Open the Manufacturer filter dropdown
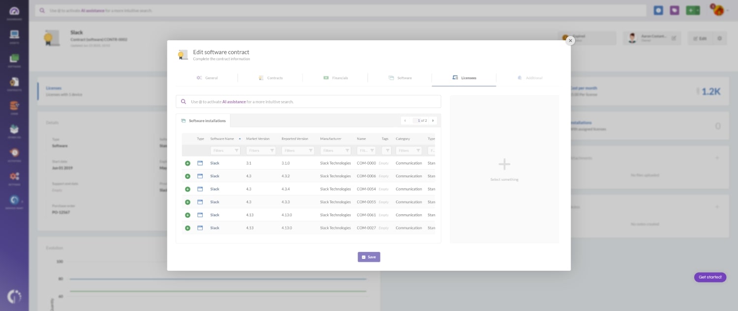 [x=336, y=150]
